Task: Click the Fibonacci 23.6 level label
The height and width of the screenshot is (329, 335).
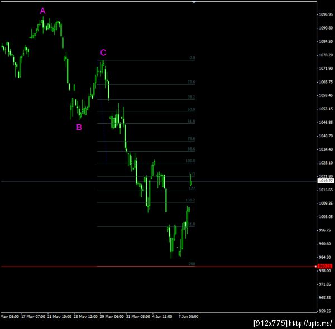Action: 191,82
